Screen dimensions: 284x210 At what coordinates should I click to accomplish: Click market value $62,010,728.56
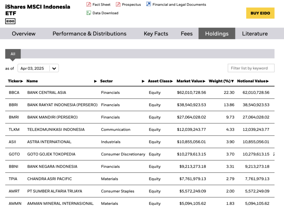[191, 92]
